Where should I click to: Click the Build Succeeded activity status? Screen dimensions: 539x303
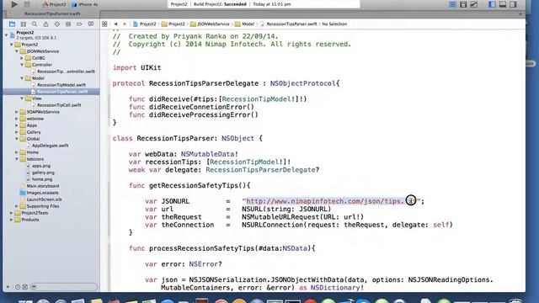264,4
